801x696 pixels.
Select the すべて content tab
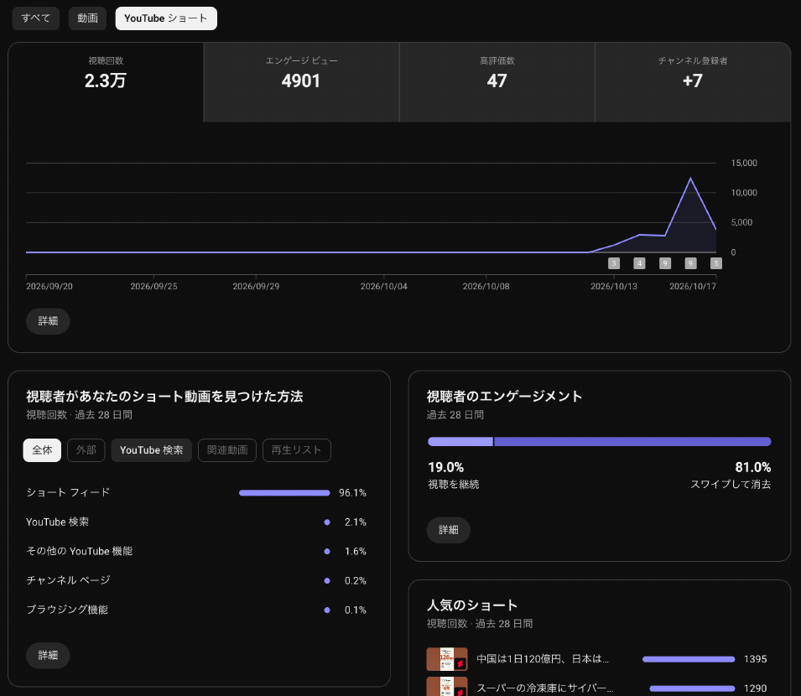36,18
